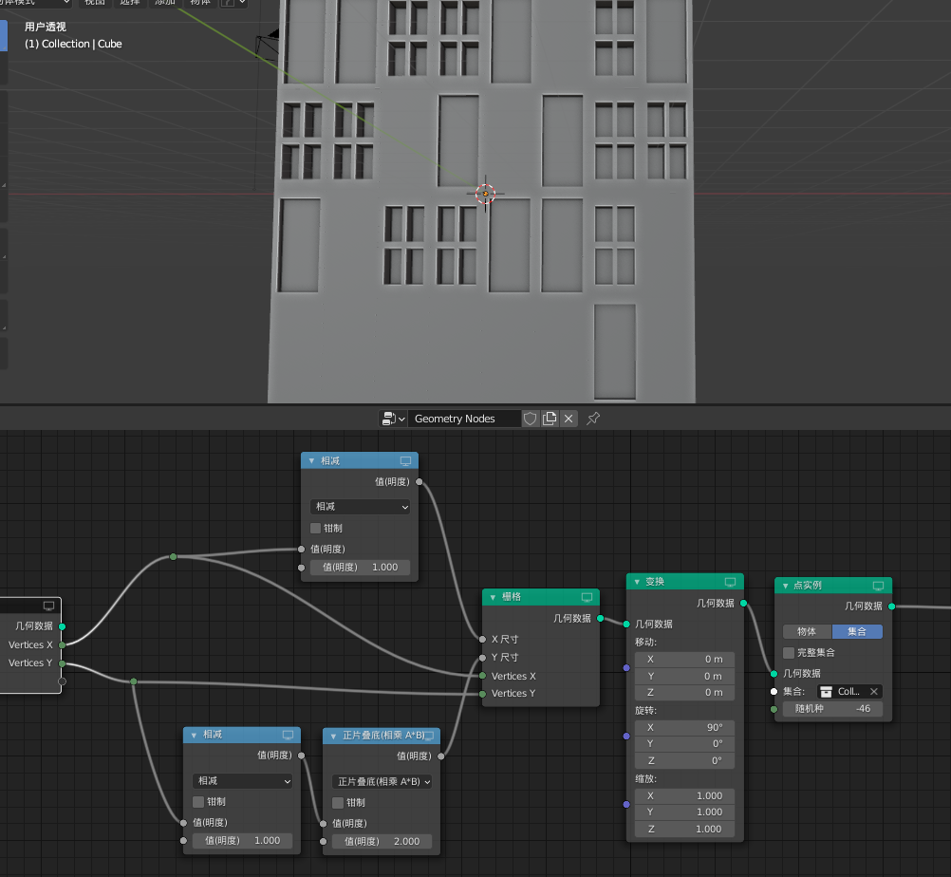The height and width of the screenshot is (877, 951).
Task: Enable the 钳制 checkbox on the 相减 node
Action: [x=313, y=528]
